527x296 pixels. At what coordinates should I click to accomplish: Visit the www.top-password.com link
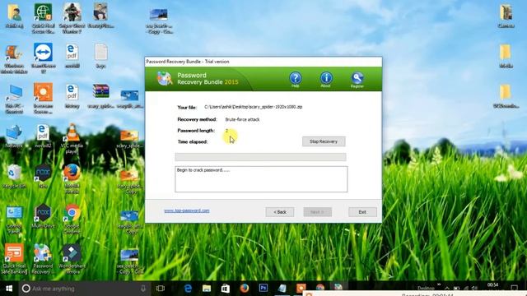[x=187, y=210]
